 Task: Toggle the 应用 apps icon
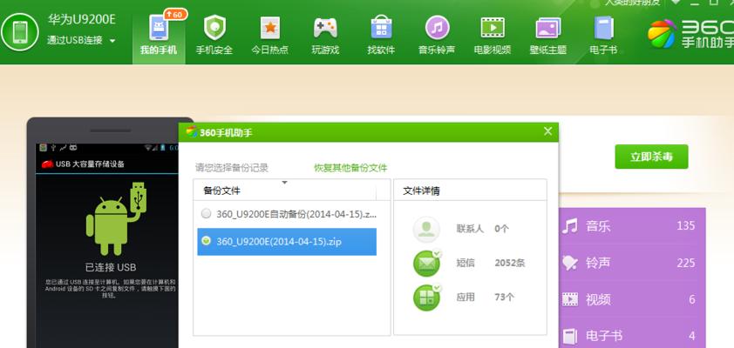[426, 298]
